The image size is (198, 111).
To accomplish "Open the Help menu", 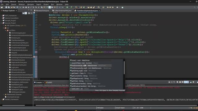I will (x=67, y=4).
